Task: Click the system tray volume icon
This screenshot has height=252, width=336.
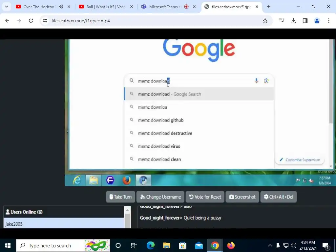Action: (x=294, y=245)
